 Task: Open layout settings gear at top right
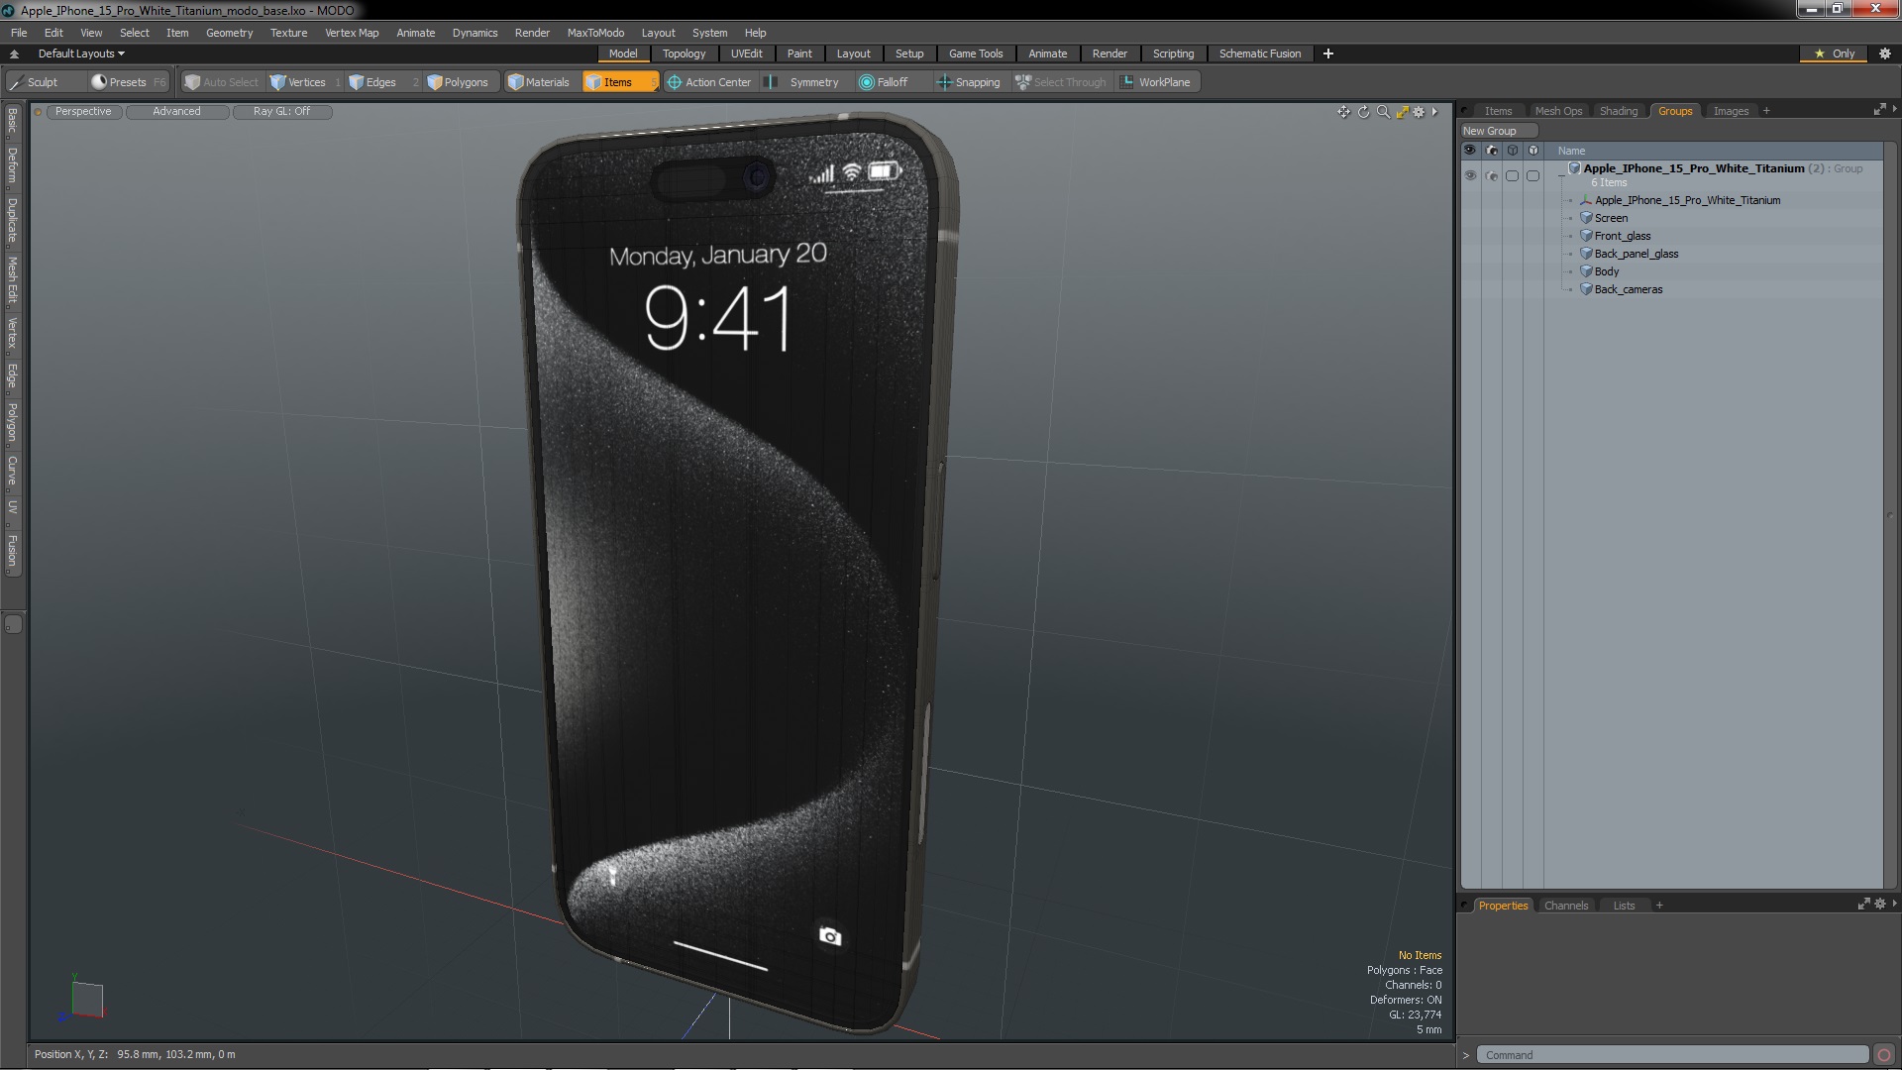(x=1885, y=53)
